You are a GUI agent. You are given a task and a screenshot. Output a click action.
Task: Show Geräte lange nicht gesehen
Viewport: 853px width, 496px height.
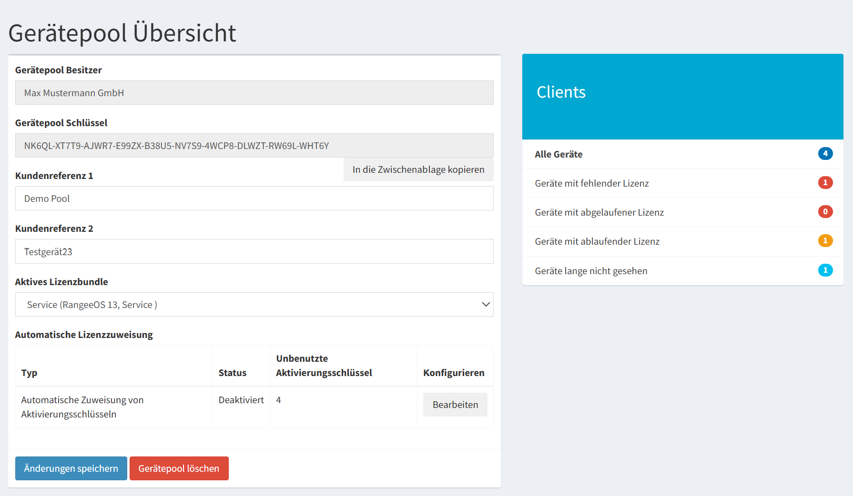point(591,271)
